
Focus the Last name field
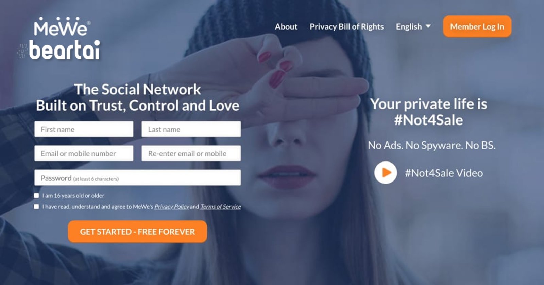(x=191, y=129)
